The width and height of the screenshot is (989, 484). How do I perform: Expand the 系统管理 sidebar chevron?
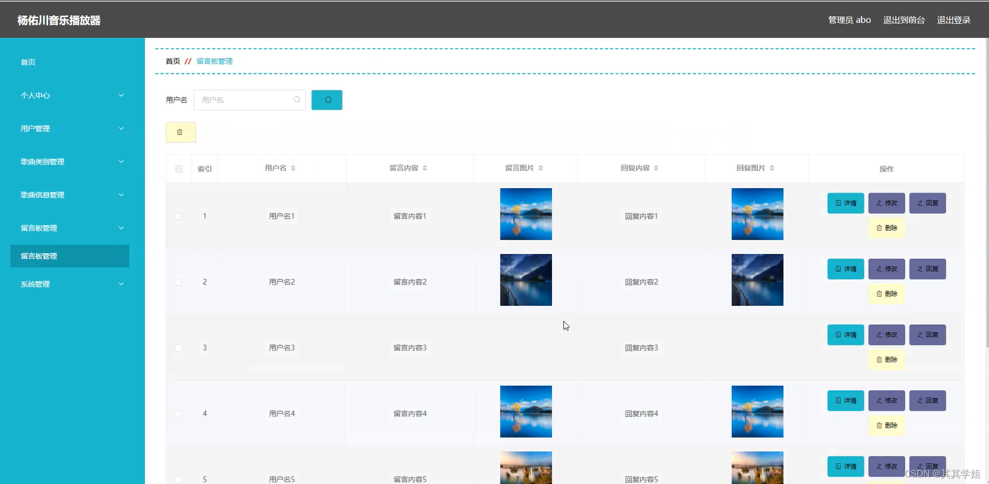pyautogui.click(x=121, y=284)
